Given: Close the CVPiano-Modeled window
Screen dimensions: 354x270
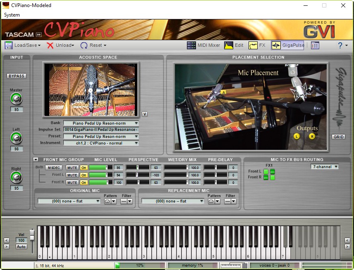Looking at the screenshot, I should pyautogui.click(x=343, y=5).
